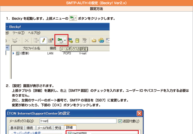Open the ヘルプ(H) menu
193x134 pixels.
click(x=34, y=33)
